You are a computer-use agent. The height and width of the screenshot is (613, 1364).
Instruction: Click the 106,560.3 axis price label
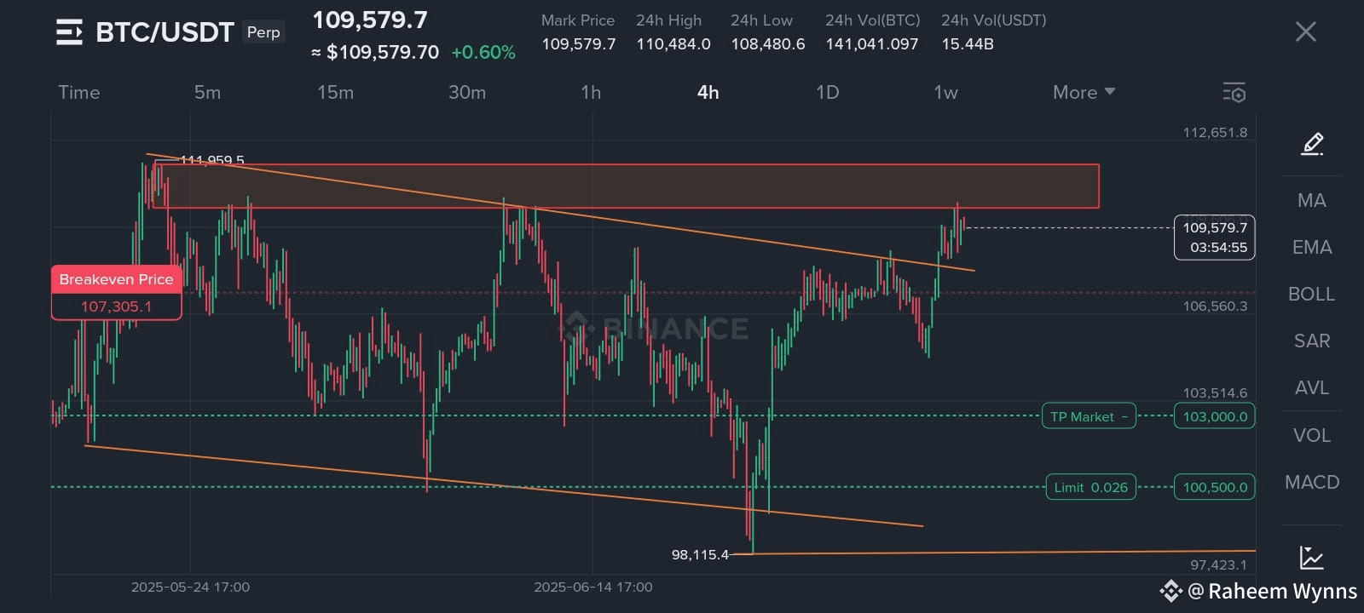click(1215, 306)
